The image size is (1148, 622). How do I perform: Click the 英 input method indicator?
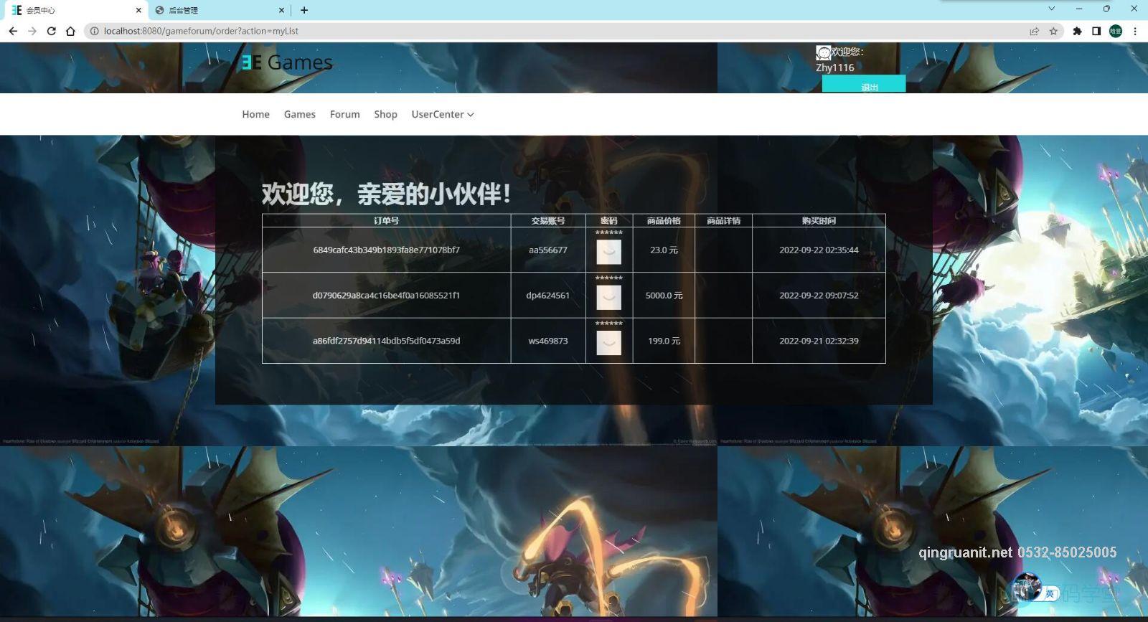pyautogui.click(x=1050, y=593)
